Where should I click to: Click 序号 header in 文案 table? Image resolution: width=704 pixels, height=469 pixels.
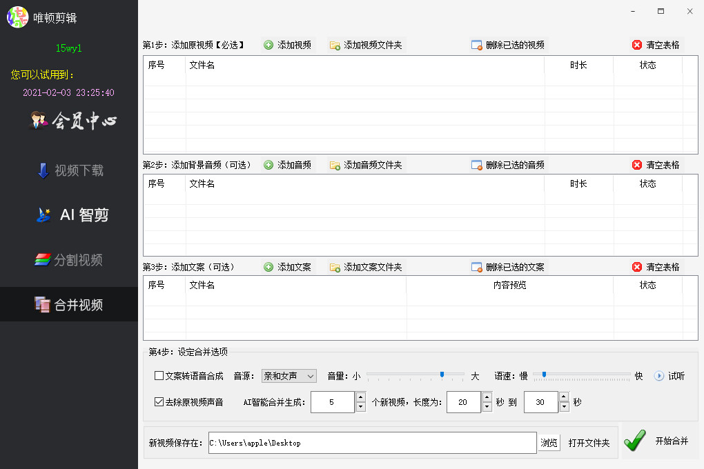point(156,285)
